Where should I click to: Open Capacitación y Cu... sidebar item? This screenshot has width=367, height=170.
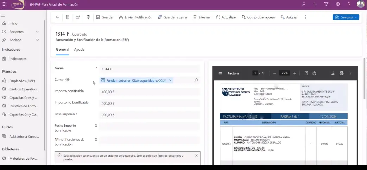[24, 114]
